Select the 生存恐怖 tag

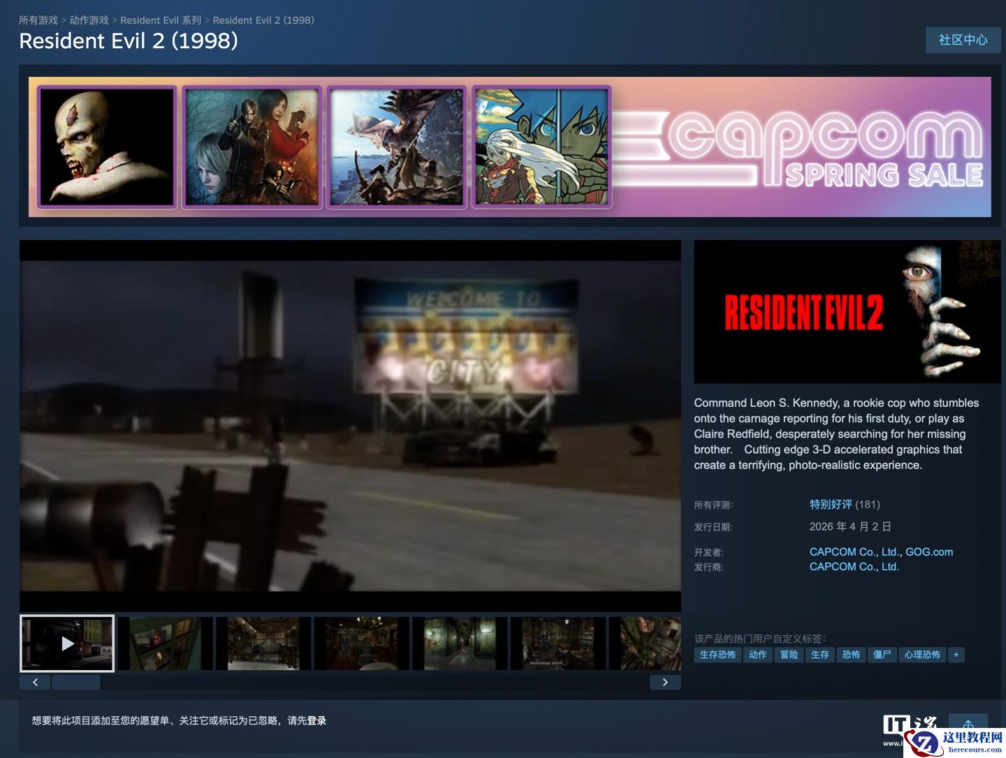pos(717,655)
